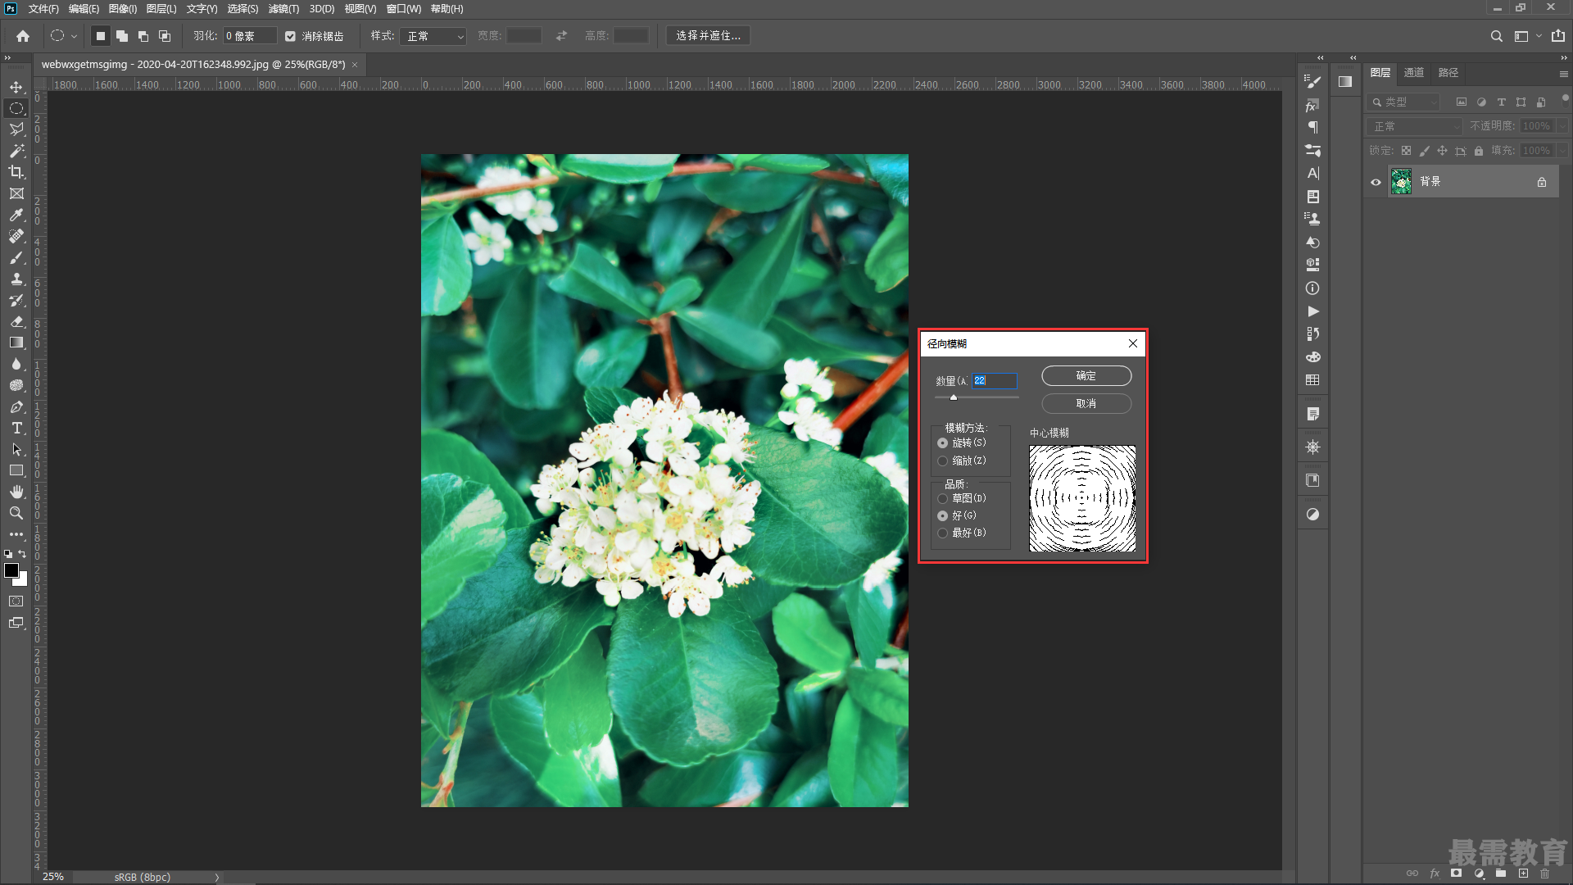This screenshot has height=885, width=1573.
Task: Open the layer filter type dropdown
Action: (1403, 102)
